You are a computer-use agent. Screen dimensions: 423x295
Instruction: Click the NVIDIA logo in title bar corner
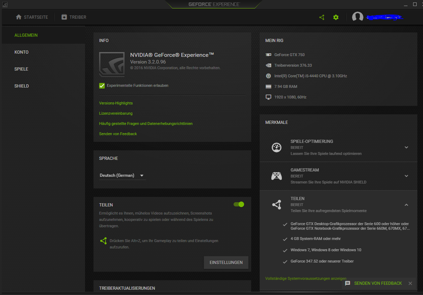click(5, 5)
